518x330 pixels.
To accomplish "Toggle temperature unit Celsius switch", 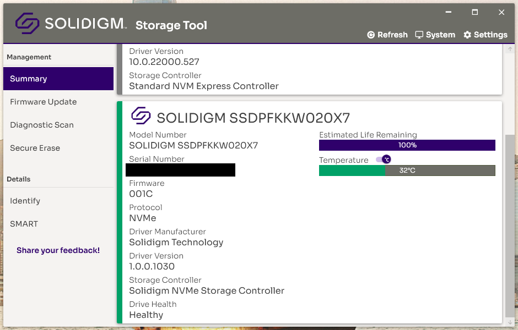I will 383,159.
